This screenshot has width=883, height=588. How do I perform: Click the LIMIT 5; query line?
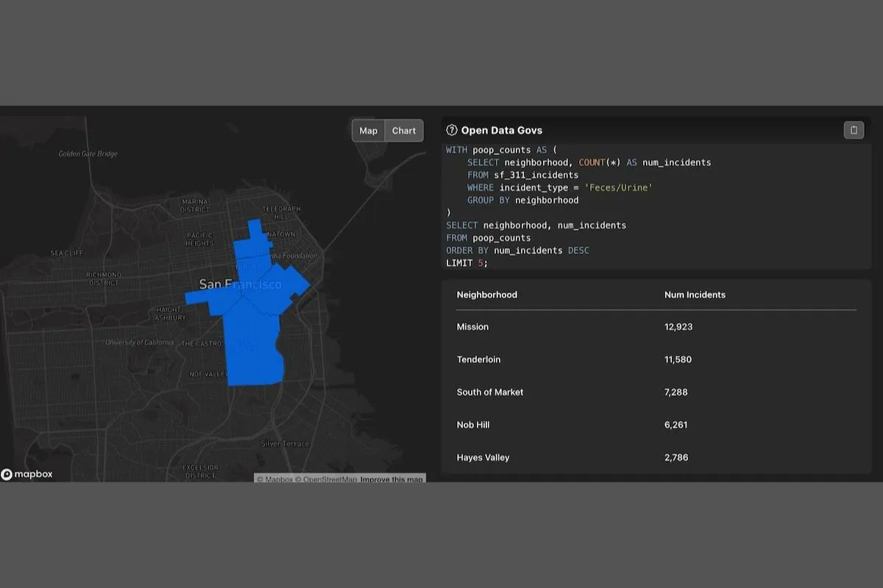pyautogui.click(x=467, y=263)
